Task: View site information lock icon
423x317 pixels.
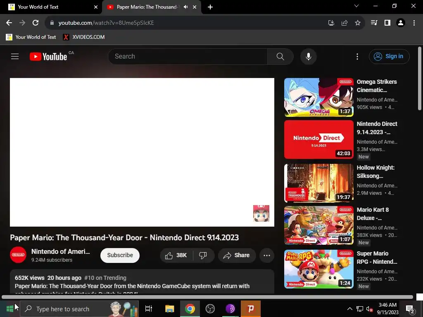Action: 52,23
